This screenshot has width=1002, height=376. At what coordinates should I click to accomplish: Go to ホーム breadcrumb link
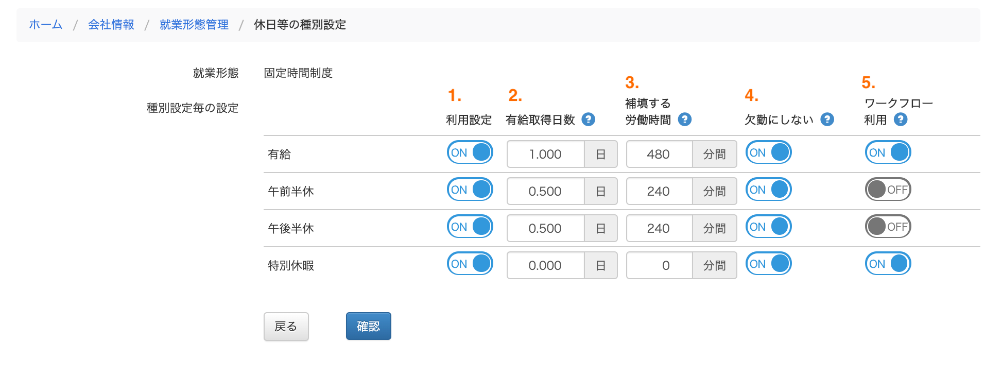pyautogui.click(x=46, y=25)
